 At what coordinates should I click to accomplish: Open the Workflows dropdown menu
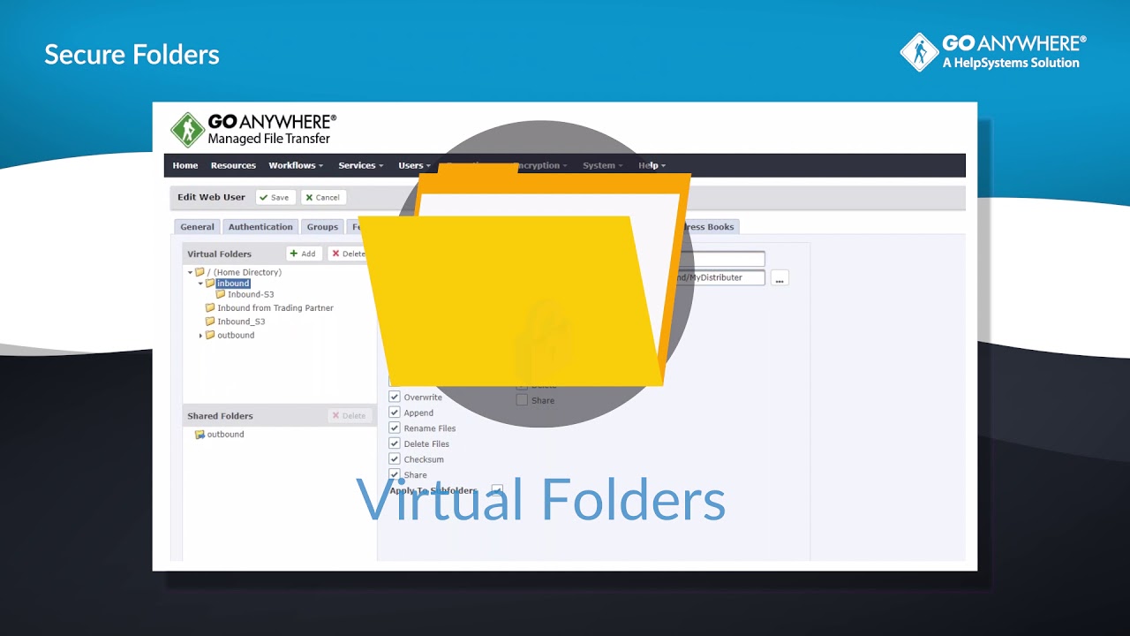(296, 165)
